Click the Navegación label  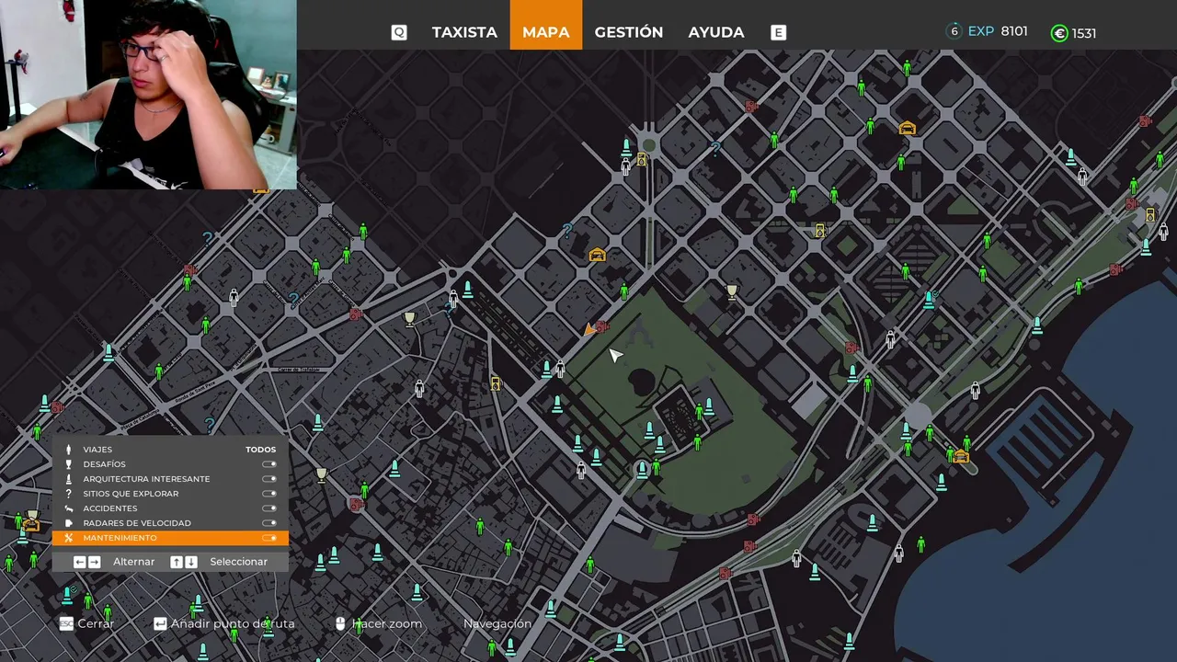pyautogui.click(x=497, y=623)
